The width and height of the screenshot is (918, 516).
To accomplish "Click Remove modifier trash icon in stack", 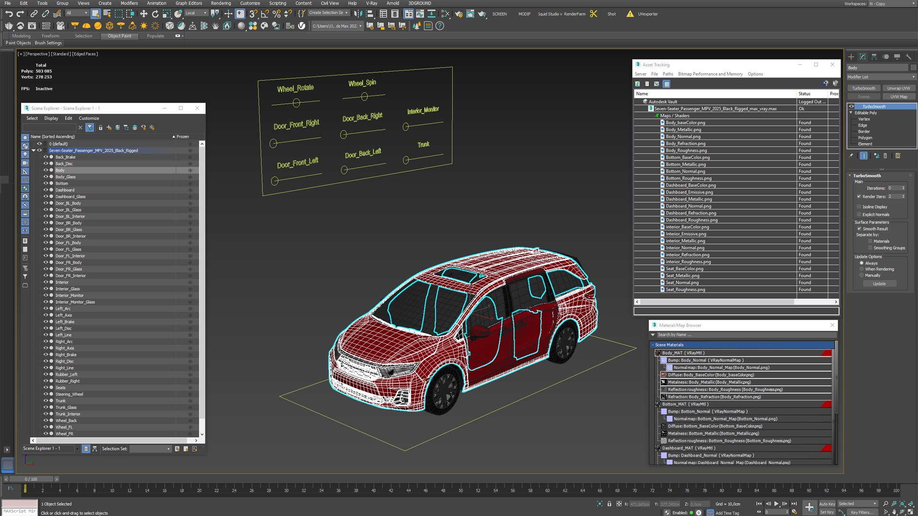I will [885, 156].
